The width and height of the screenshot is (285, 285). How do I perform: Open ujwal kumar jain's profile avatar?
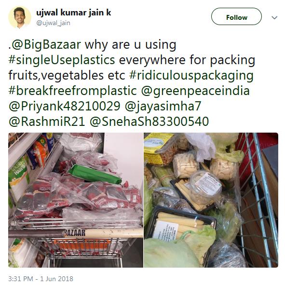(19, 17)
